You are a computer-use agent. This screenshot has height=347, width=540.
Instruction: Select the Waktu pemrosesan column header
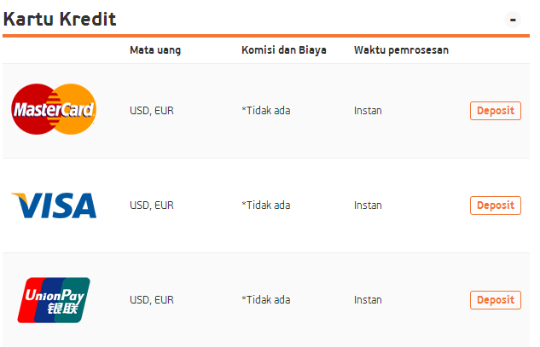coord(401,50)
